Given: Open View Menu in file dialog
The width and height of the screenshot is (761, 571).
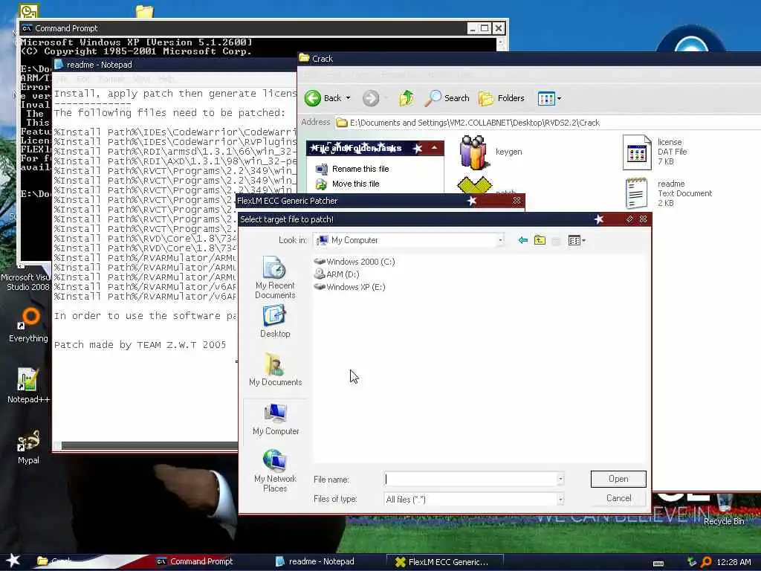Looking at the screenshot, I should click(x=577, y=240).
